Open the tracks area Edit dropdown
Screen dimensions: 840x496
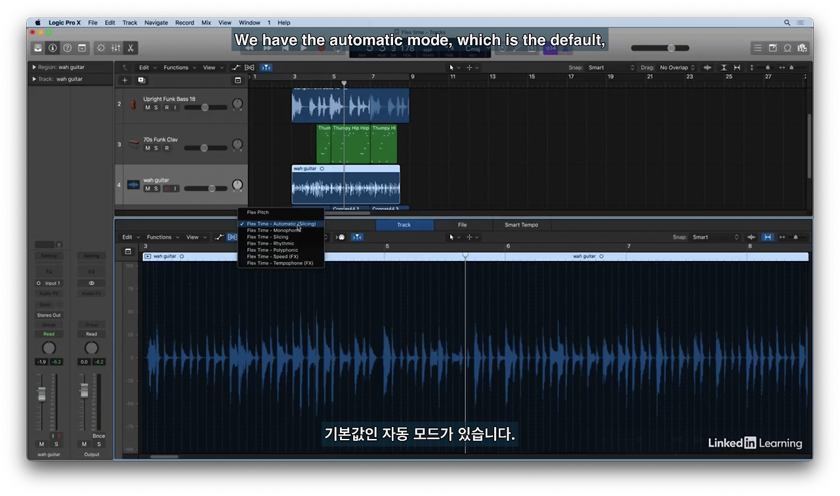tap(146, 68)
